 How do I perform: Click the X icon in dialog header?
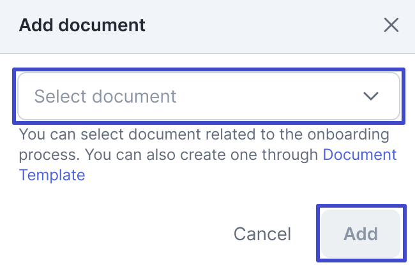click(391, 25)
